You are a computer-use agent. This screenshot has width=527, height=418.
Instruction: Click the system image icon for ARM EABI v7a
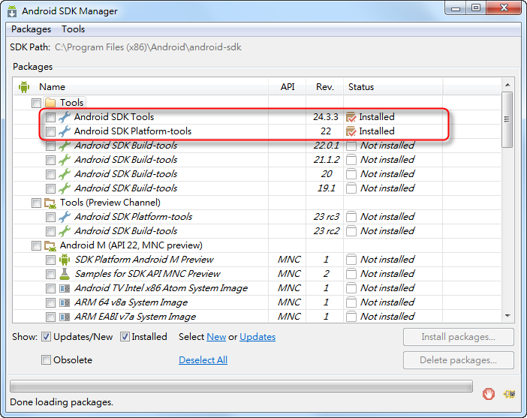[x=65, y=317]
